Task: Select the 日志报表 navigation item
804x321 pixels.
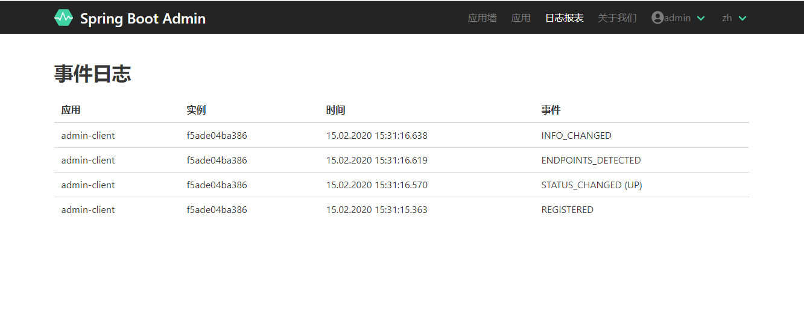Action: click(564, 18)
